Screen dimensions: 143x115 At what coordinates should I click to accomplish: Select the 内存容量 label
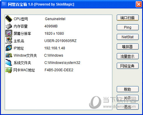(21, 26)
